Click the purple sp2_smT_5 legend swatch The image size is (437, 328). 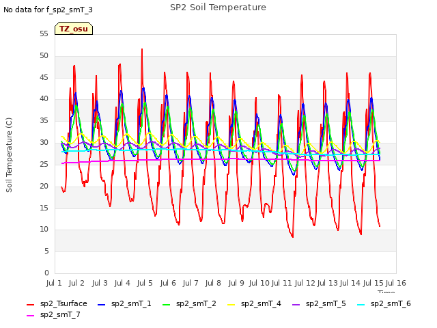[296, 305]
